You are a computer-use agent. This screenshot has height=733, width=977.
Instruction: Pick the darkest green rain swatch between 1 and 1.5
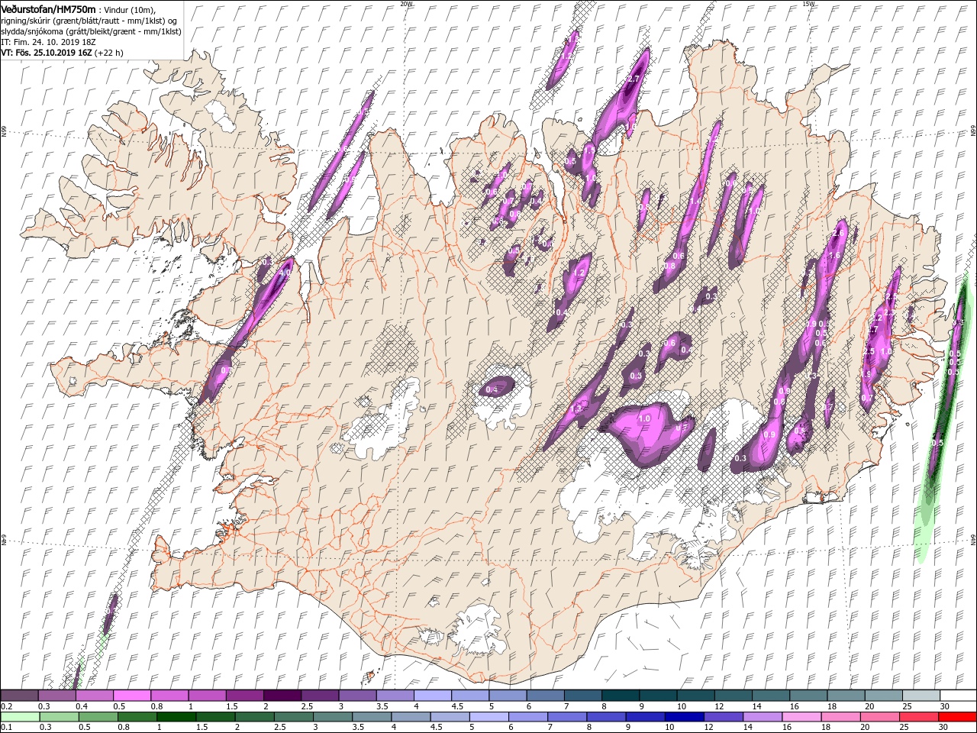point(176,717)
